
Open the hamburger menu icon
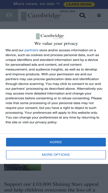99,15
